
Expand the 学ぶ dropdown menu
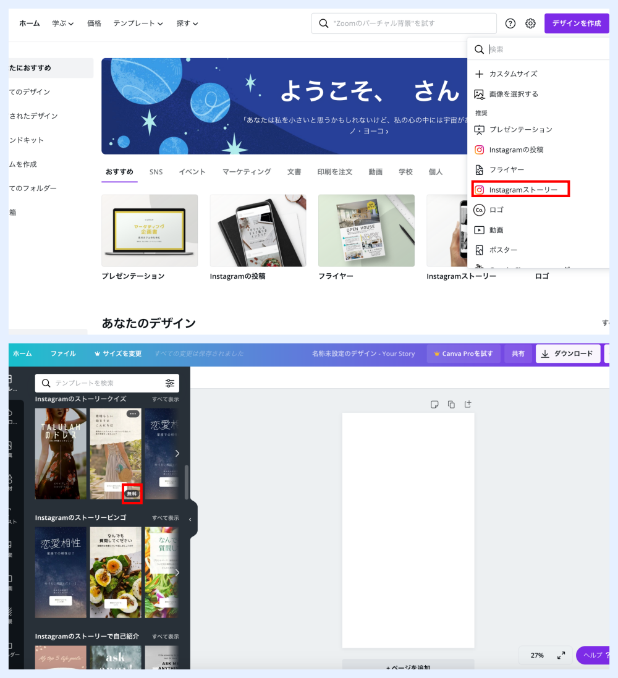point(63,23)
